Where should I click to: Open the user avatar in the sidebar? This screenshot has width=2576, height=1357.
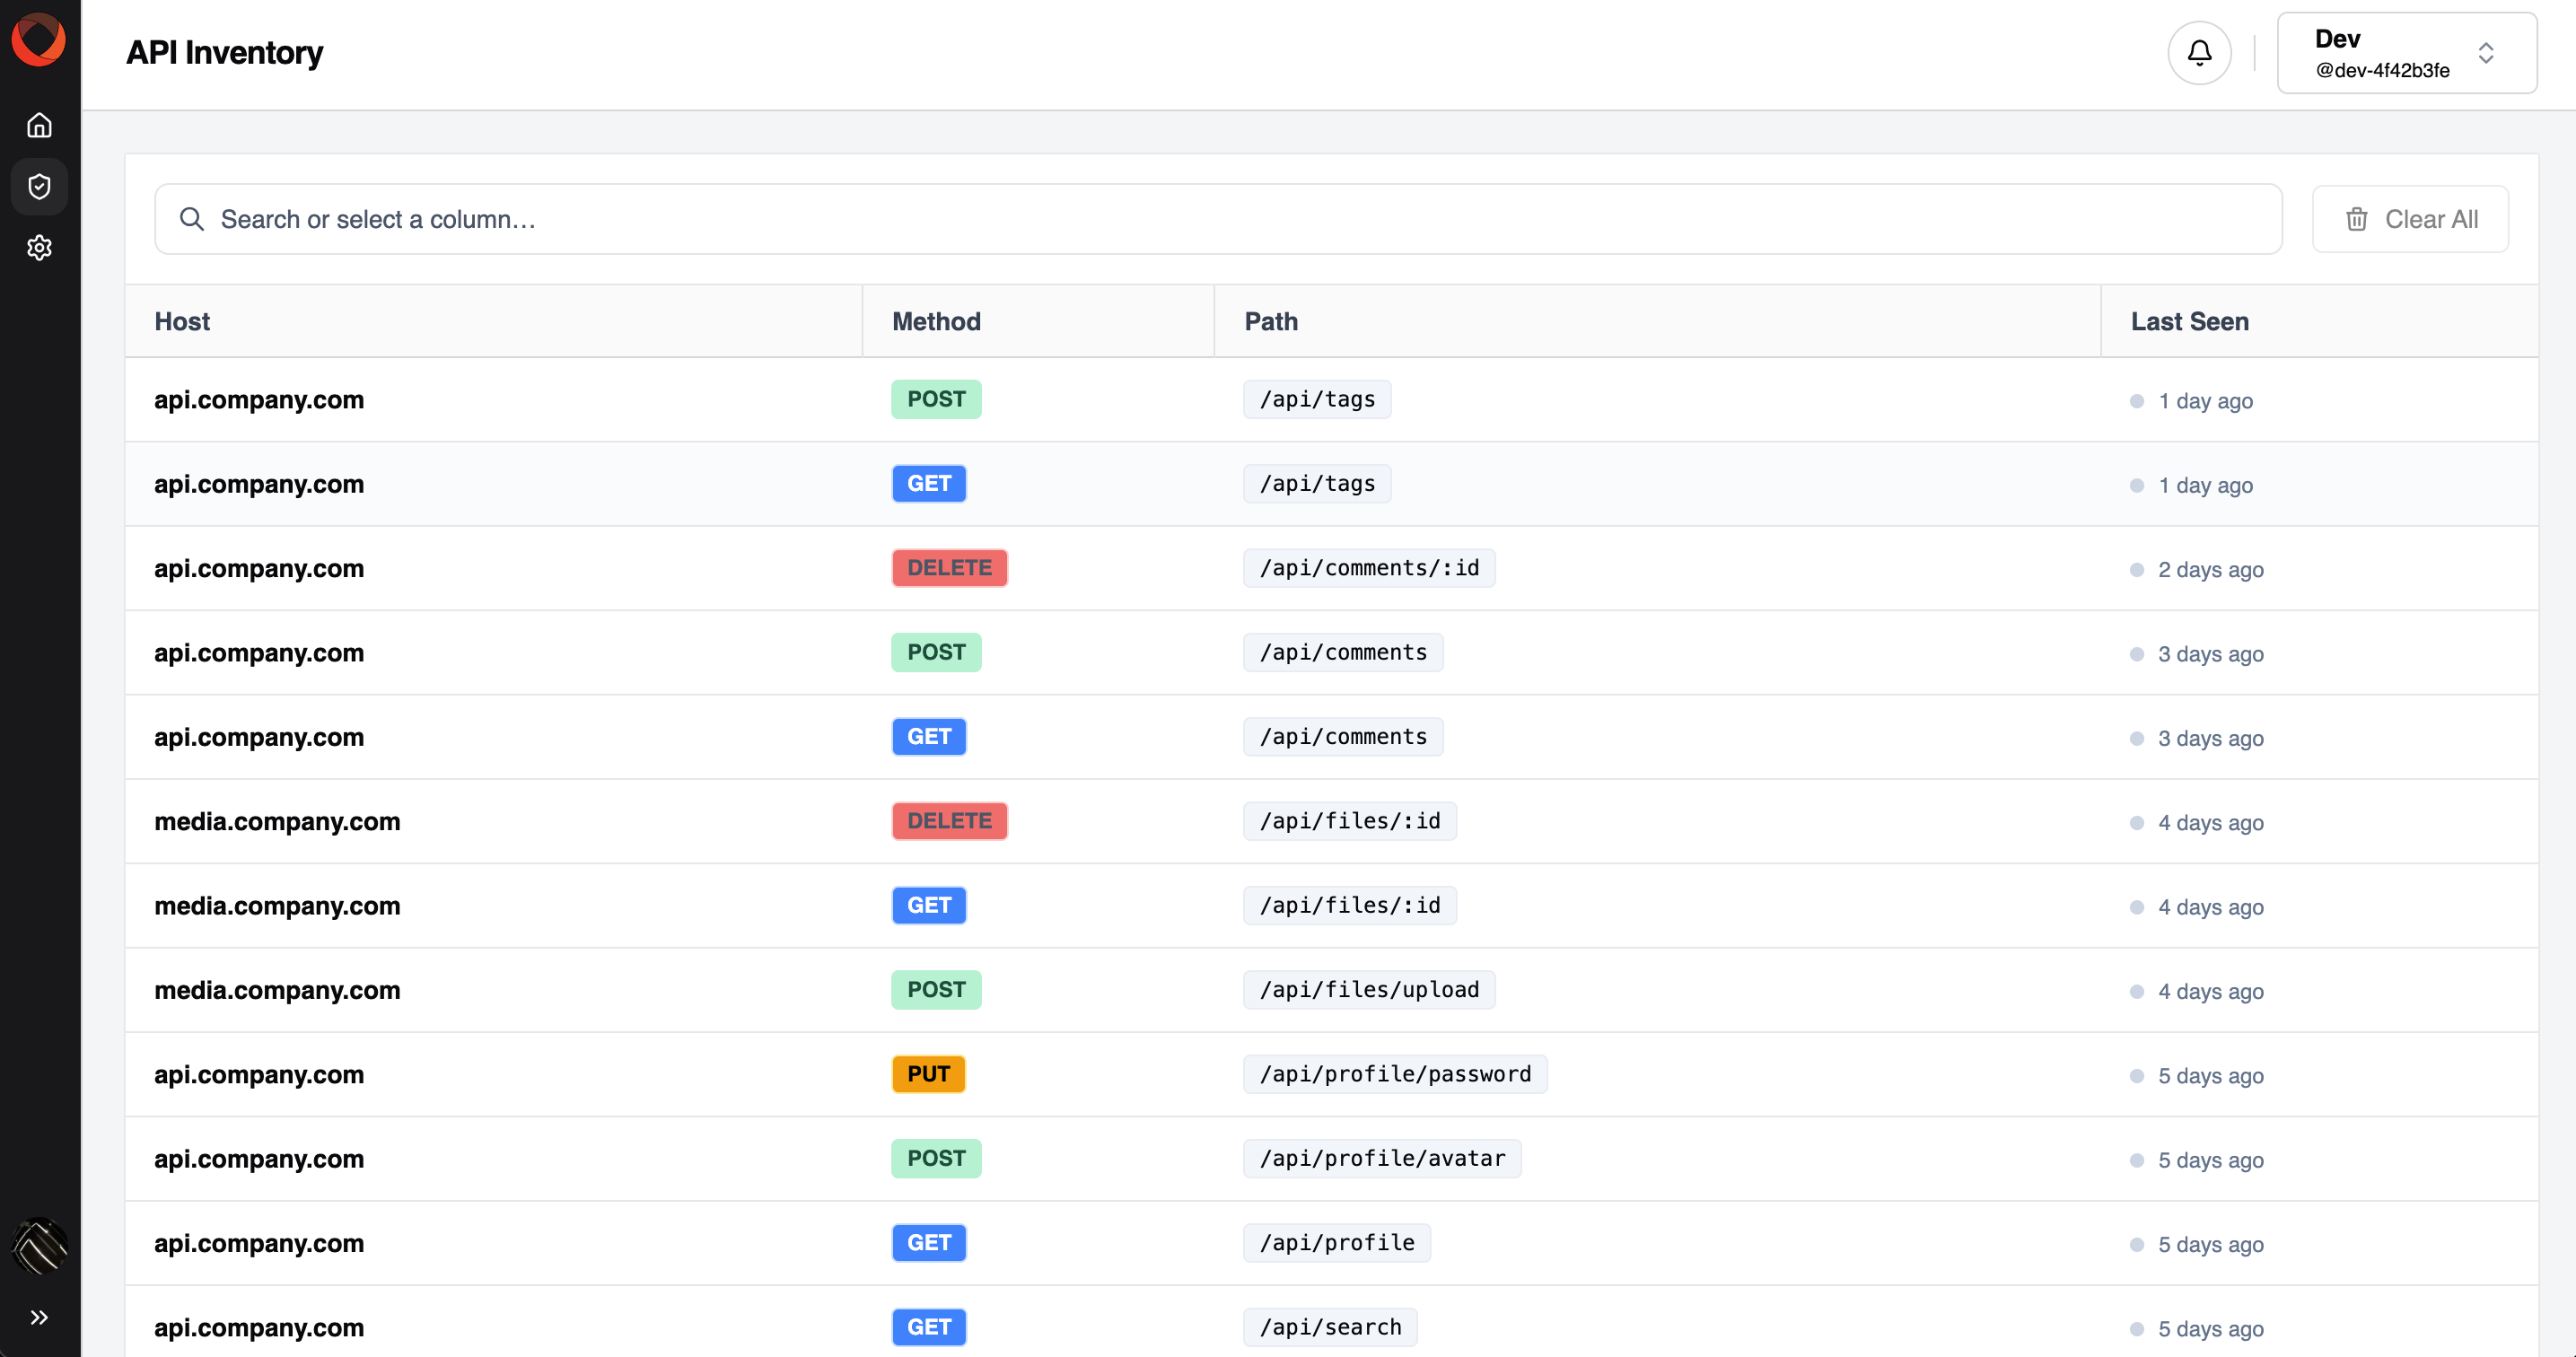point(39,1246)
